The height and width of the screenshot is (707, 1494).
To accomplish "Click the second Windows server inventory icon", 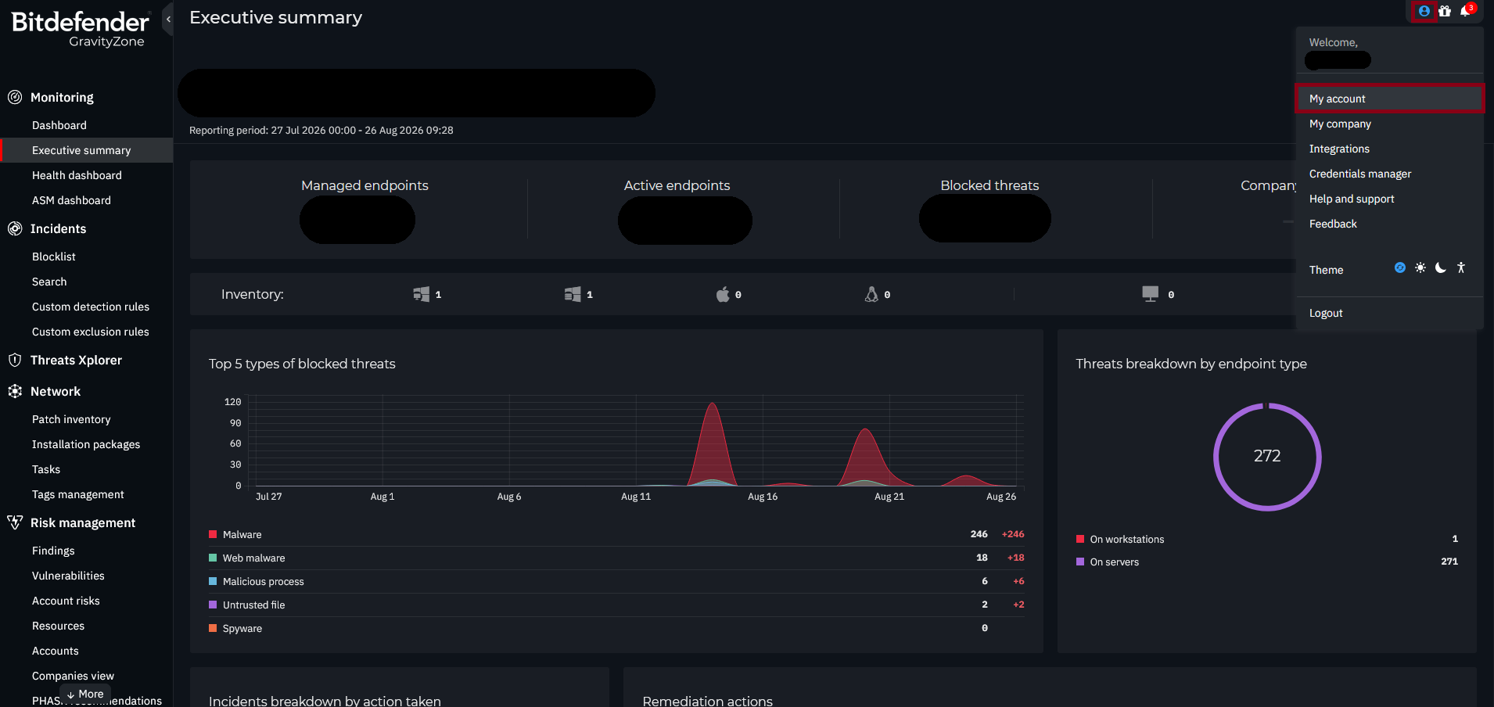I will click(573, 294).
